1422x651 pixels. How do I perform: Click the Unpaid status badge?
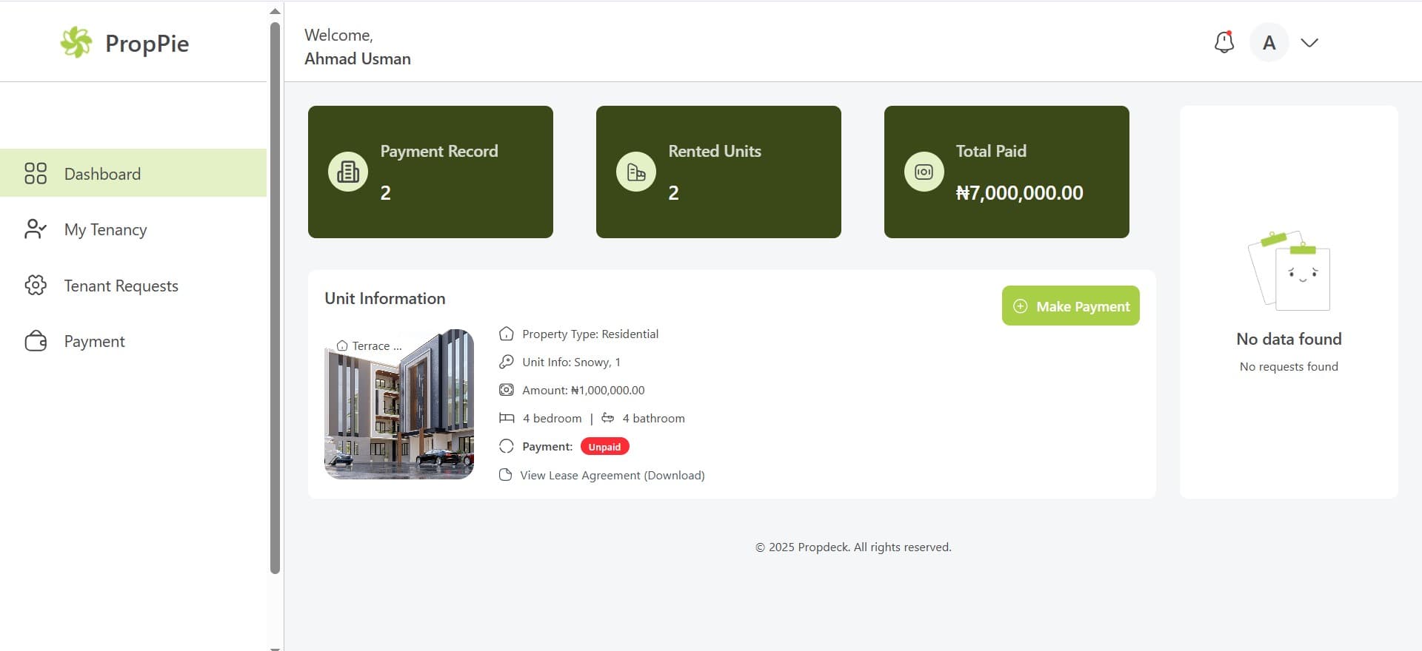[605, 447]
